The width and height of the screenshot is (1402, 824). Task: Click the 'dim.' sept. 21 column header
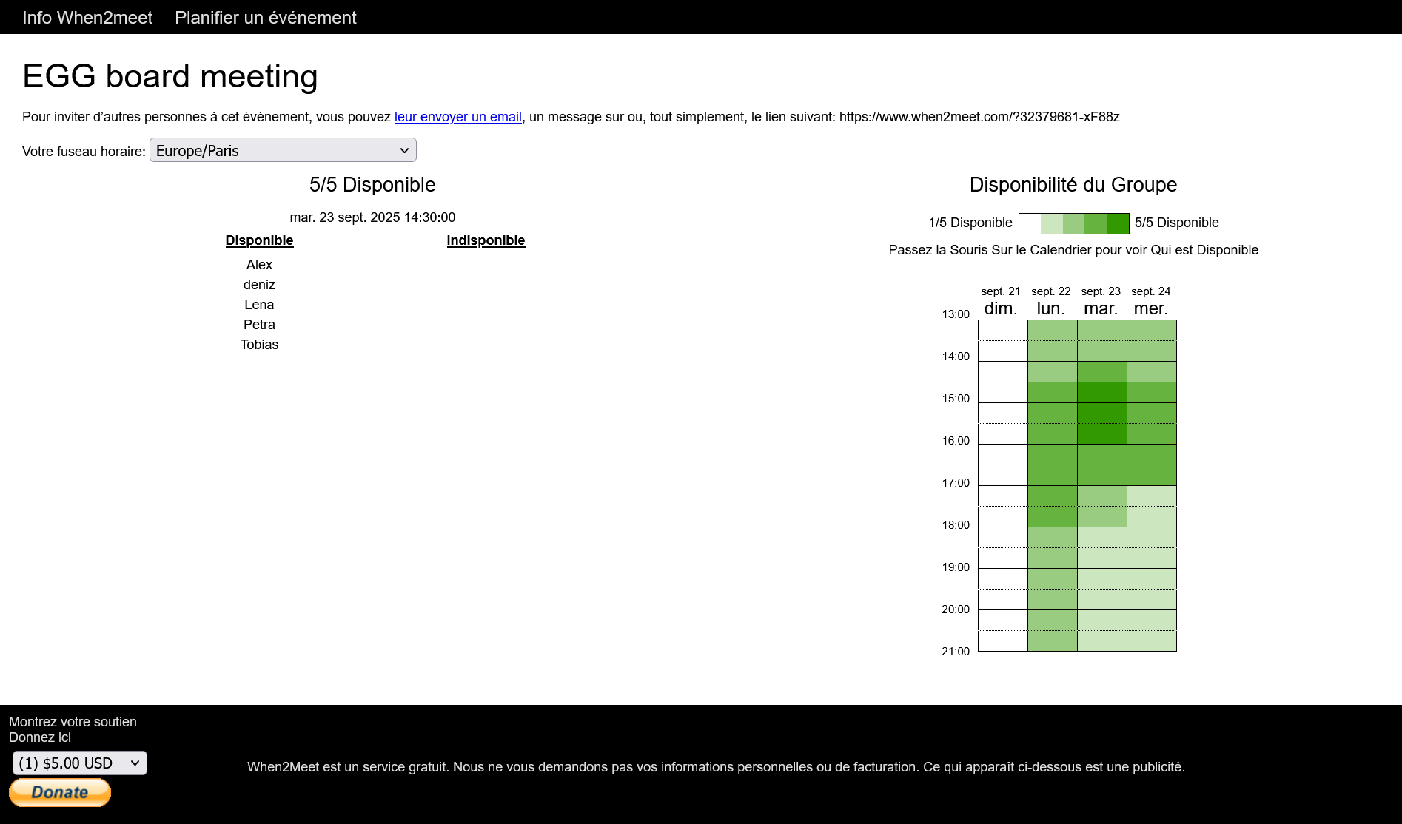click(1001, 308)
